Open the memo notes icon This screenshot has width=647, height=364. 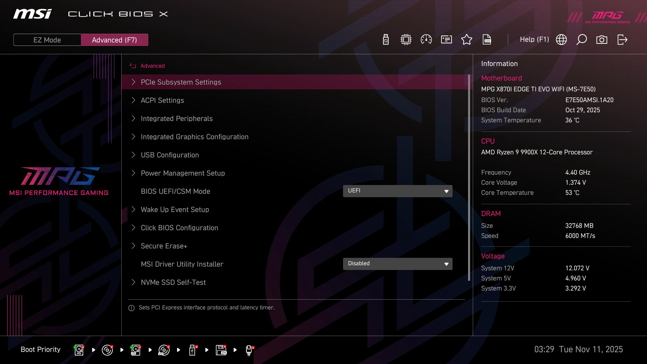[446, 39]
